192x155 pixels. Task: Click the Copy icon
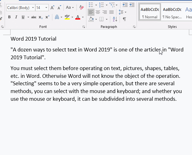coord(1,12)
